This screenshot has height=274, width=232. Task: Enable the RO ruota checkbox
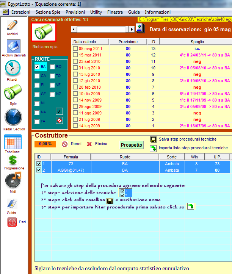[52, 67]
